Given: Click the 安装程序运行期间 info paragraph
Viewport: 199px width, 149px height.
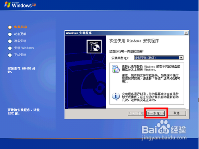Looking at the screenshot, I should pyautogui.click(x=150, y=97).
